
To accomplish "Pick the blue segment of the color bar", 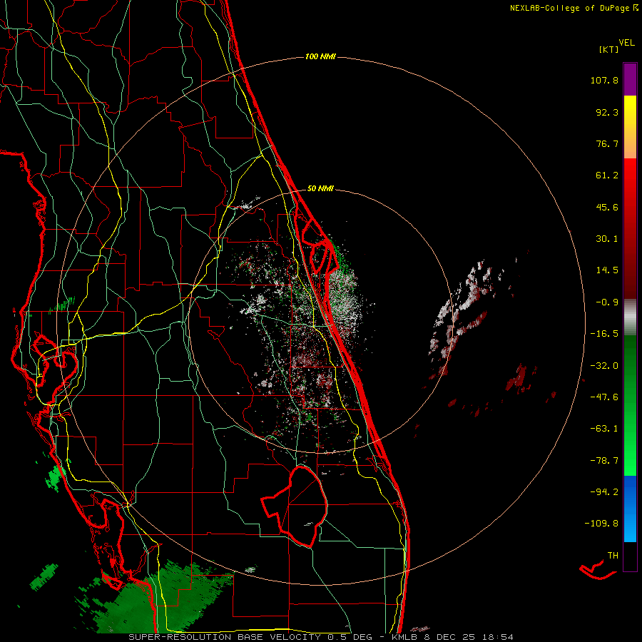I will coord(630,509).
